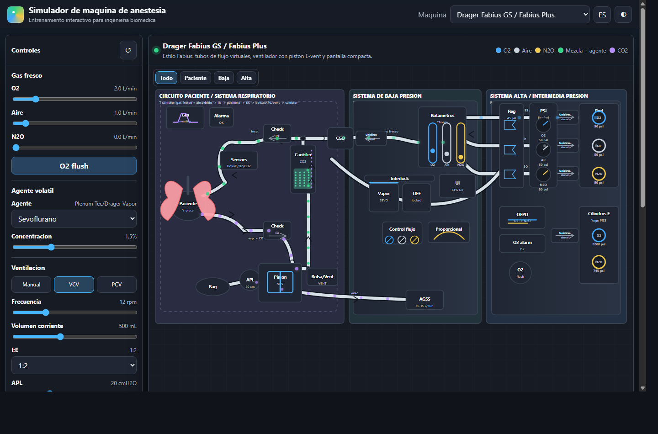The width and height of the screenshot is (658, 434).
Task: Click the "Mezcla + agente" legend entry
Action: (582, 51)
